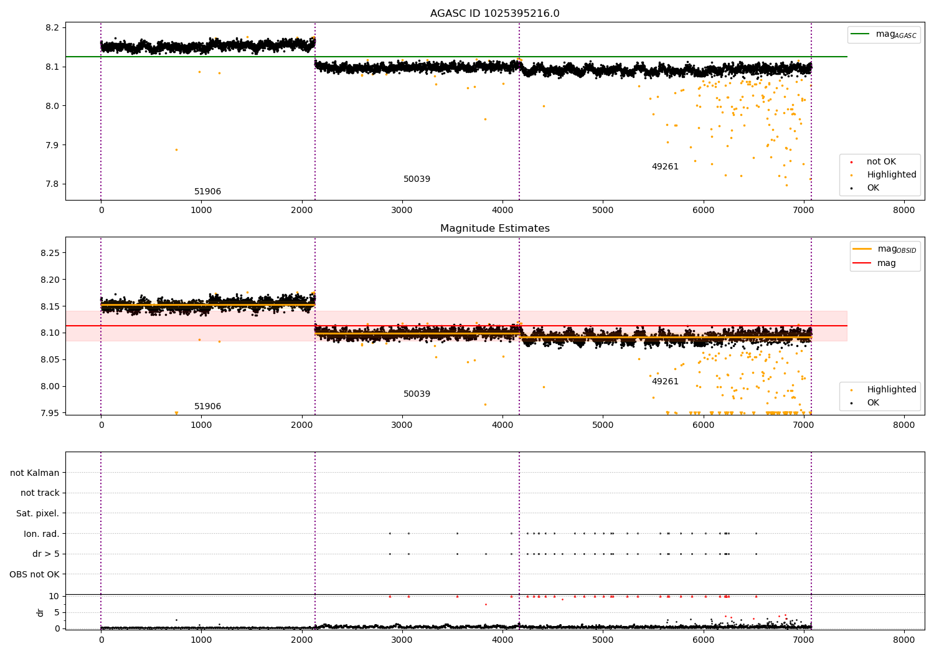Click the red 'mag' legend line sample
Screen dimensions: 934x654
click(862, 263)
